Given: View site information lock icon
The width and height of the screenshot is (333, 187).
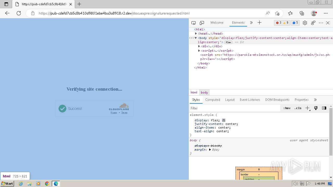Looking at the screenshot, I should 33,13.
